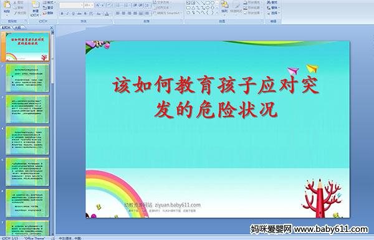
Task: Expand the slide layout dropdown
Action: (x=50, y=2)
